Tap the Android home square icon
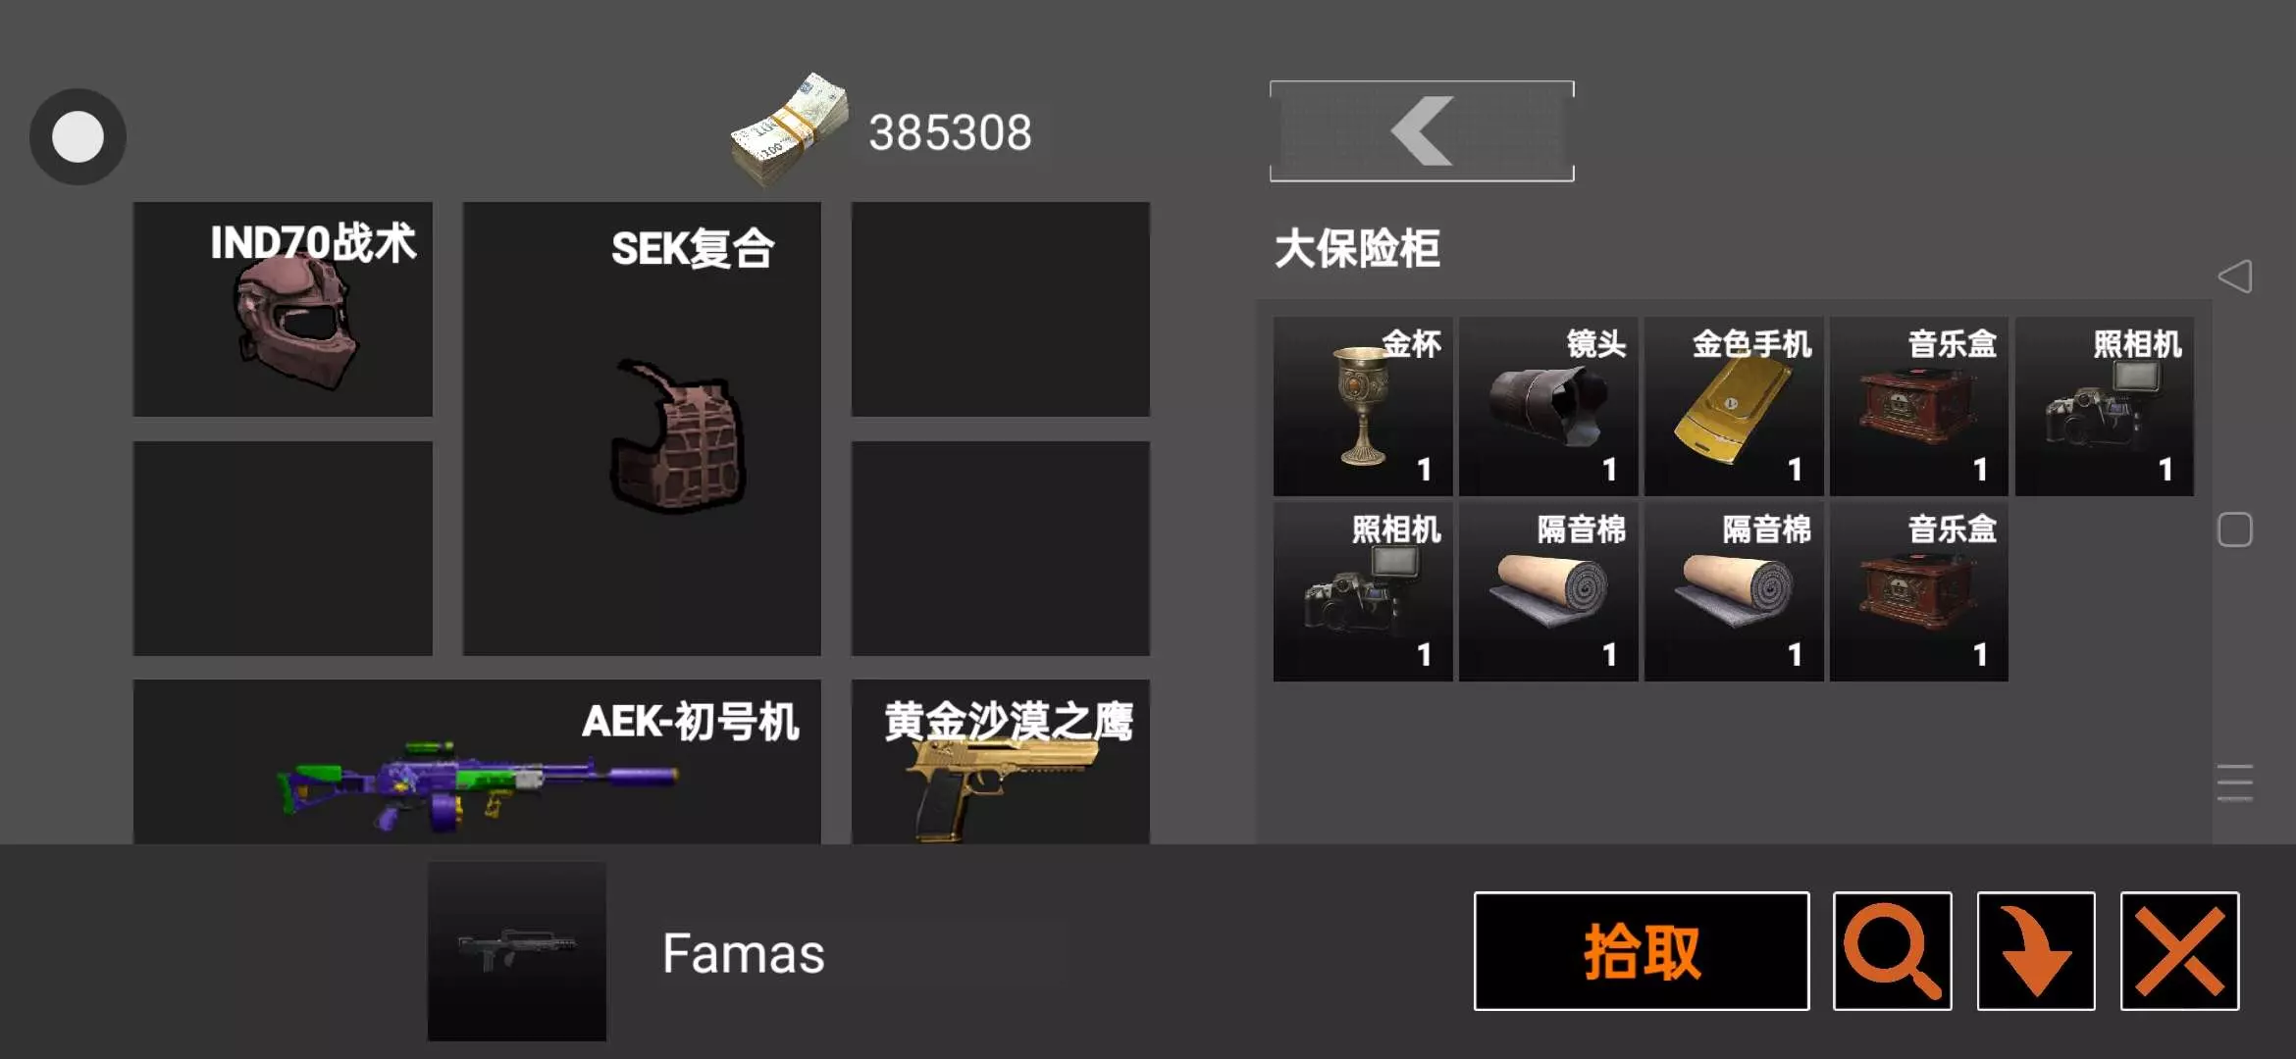2296x1059 pixels. tap(2235, 529)
